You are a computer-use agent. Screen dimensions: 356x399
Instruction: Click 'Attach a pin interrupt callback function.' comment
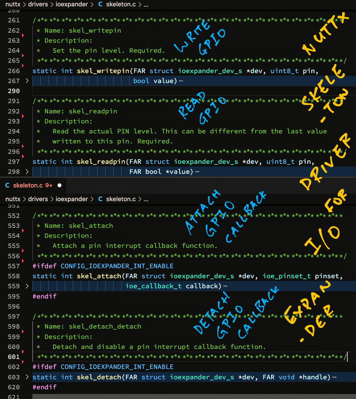[x=135, y=246]
